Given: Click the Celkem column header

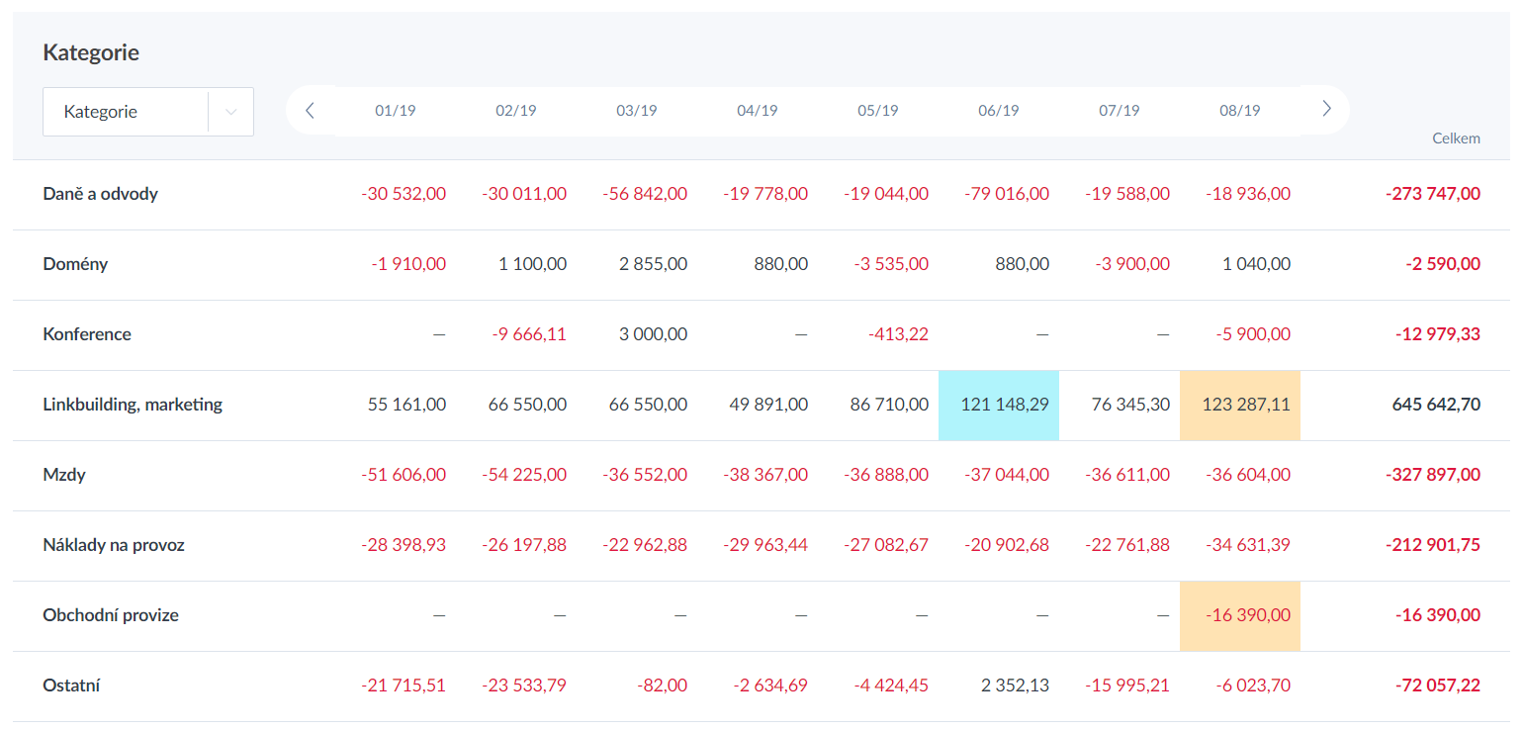Looking at the screenshot, I should tap(1456, 138).
